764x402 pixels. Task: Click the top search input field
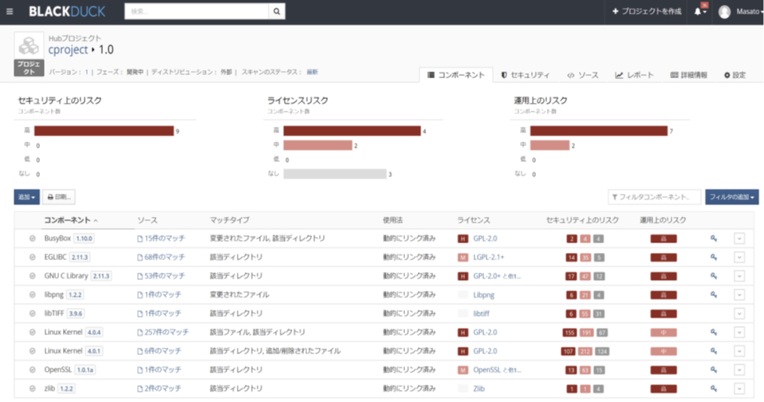[x=197, y=11]
